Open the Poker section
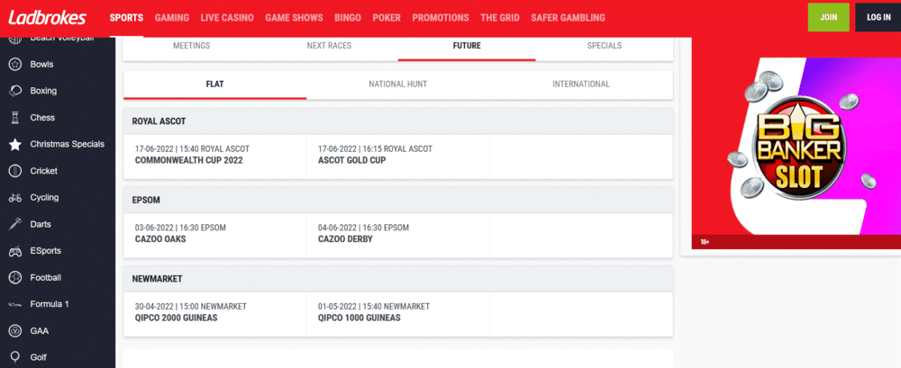 387,18
